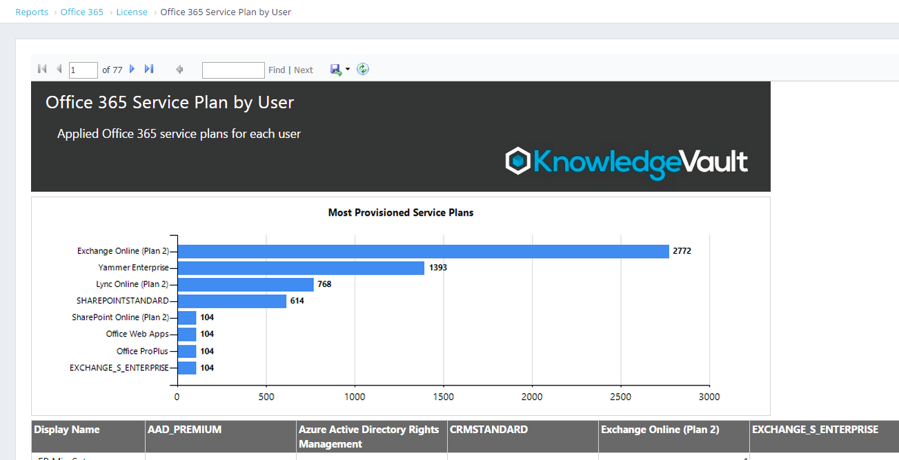The width and height of the screenshot is (899, 460).
Task: Open Office 365 breadcrumb link
Action: (x=82, y=12)
